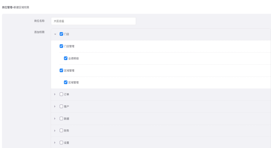Click the 岗位名称 input field
Screen dimensions: 271x148
(x=93, y=21)
